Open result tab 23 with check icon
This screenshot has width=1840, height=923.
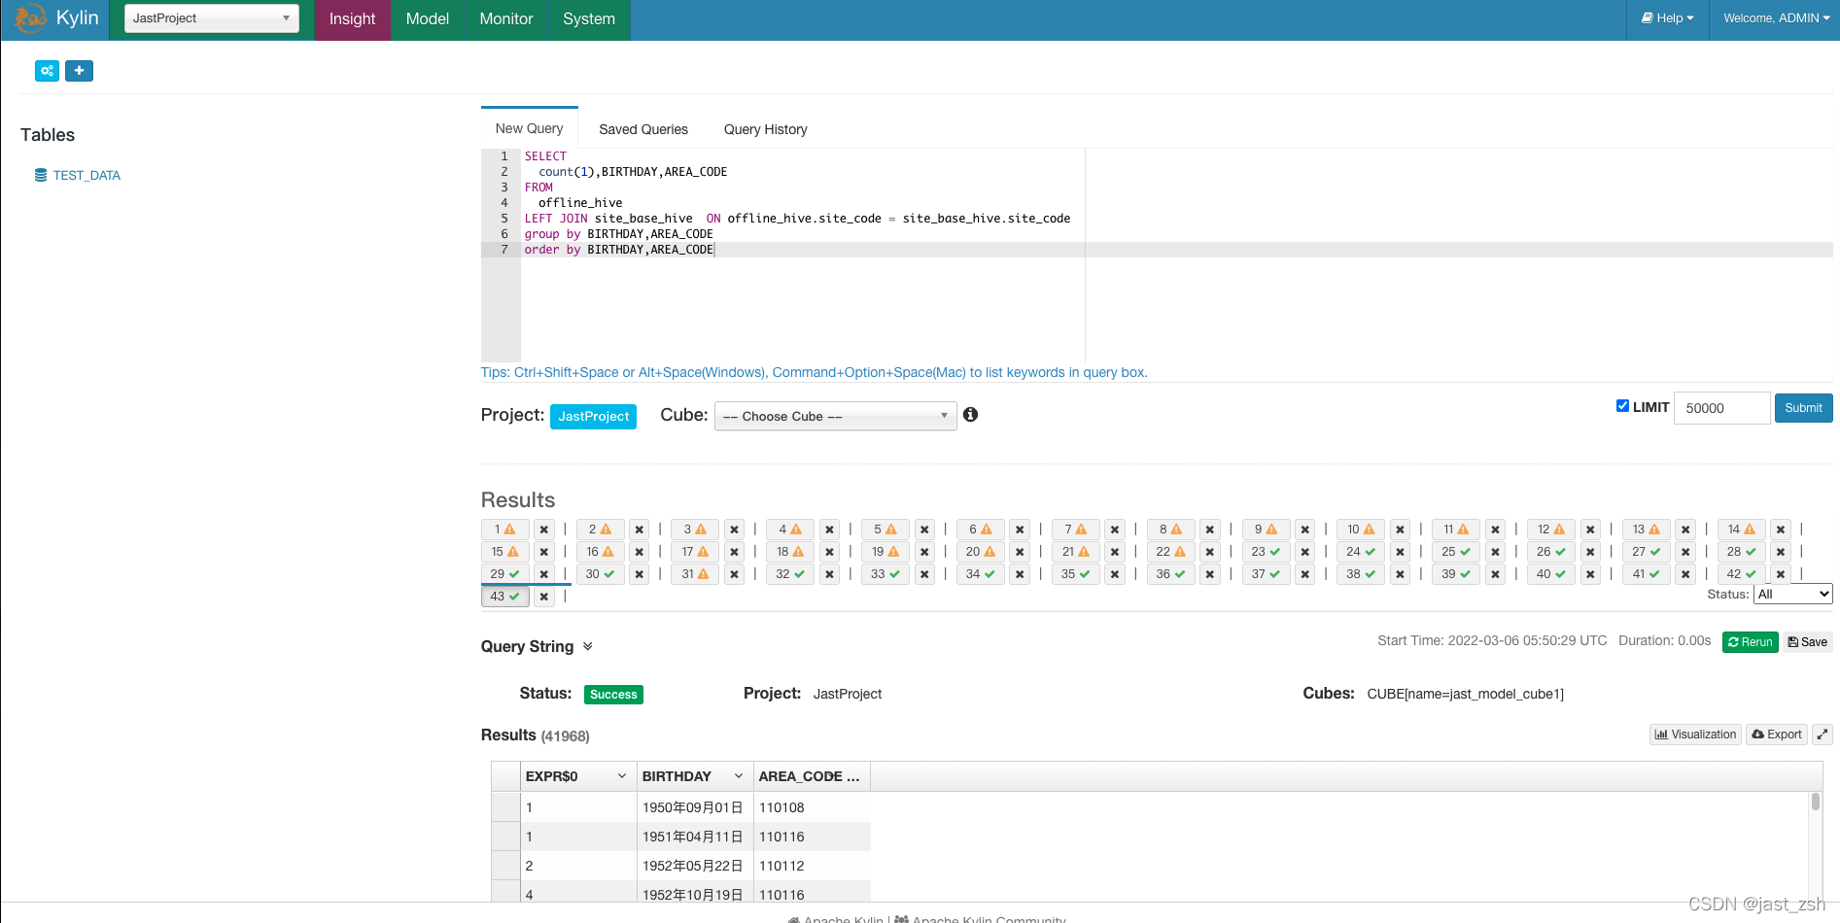pos(1267,552)
